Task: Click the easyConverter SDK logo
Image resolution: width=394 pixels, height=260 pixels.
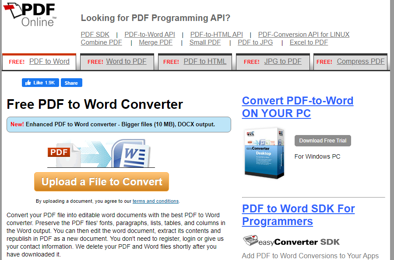Action: [x=291, y=241]
